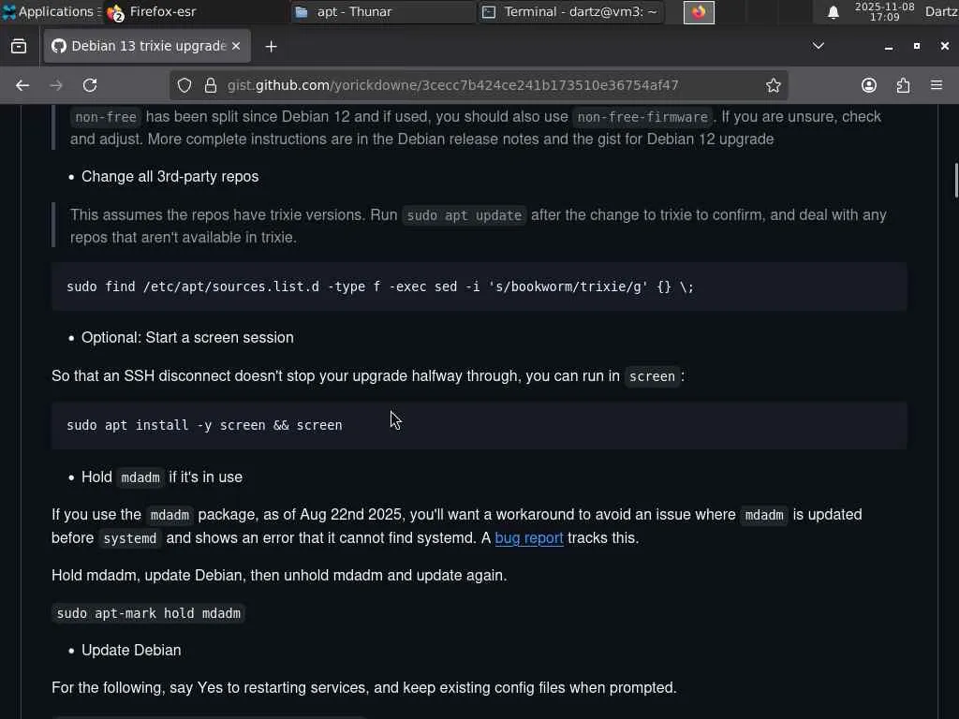Switch to the 'apt - Thunar' taskbar window
The image size is (959, 719).
[382, 12]
